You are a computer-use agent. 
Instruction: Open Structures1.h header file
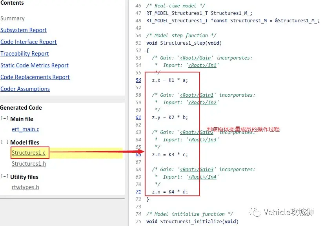click(29, 164)
